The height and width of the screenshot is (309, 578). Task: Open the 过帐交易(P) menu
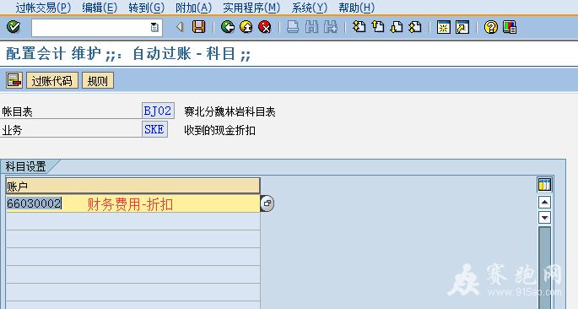43,8
